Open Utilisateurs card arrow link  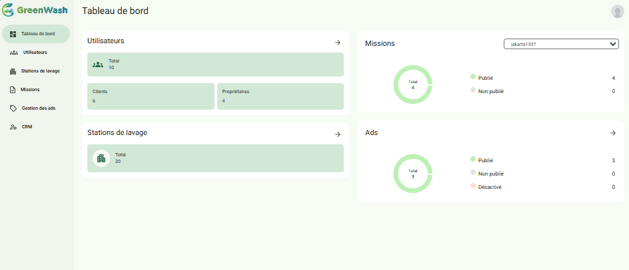coord(338,43)
